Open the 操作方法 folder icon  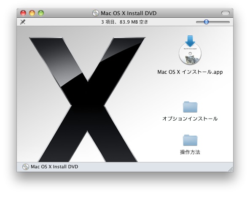(190, 140)
